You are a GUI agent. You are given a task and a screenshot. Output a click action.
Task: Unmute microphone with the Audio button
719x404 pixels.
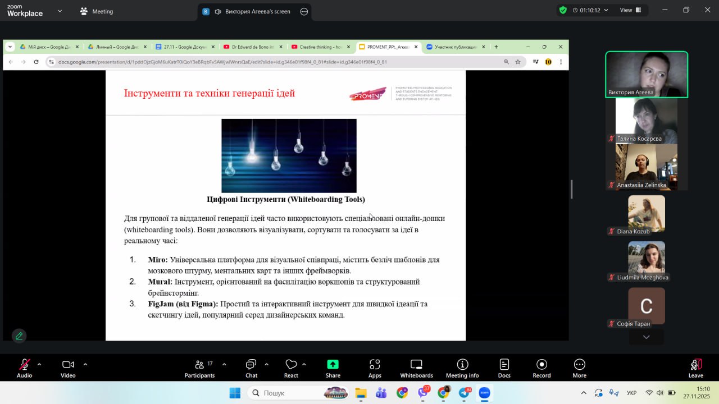coord(24,368)
